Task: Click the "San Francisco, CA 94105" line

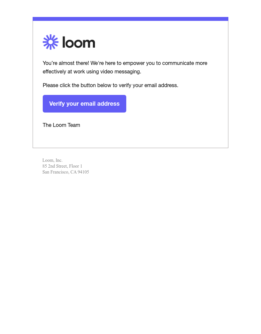Action: click(66, 172)
